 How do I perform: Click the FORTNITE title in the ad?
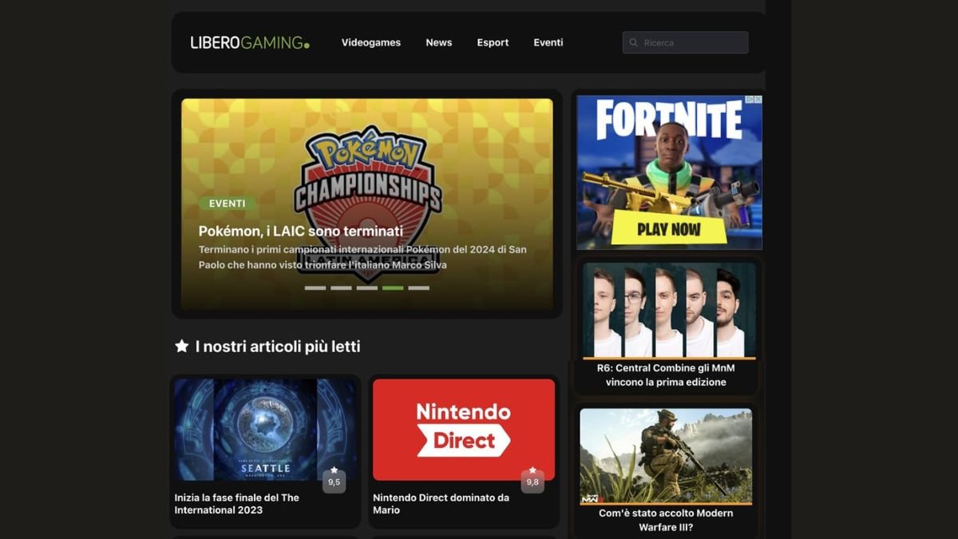pyautogui.click(x=669, y=120)
